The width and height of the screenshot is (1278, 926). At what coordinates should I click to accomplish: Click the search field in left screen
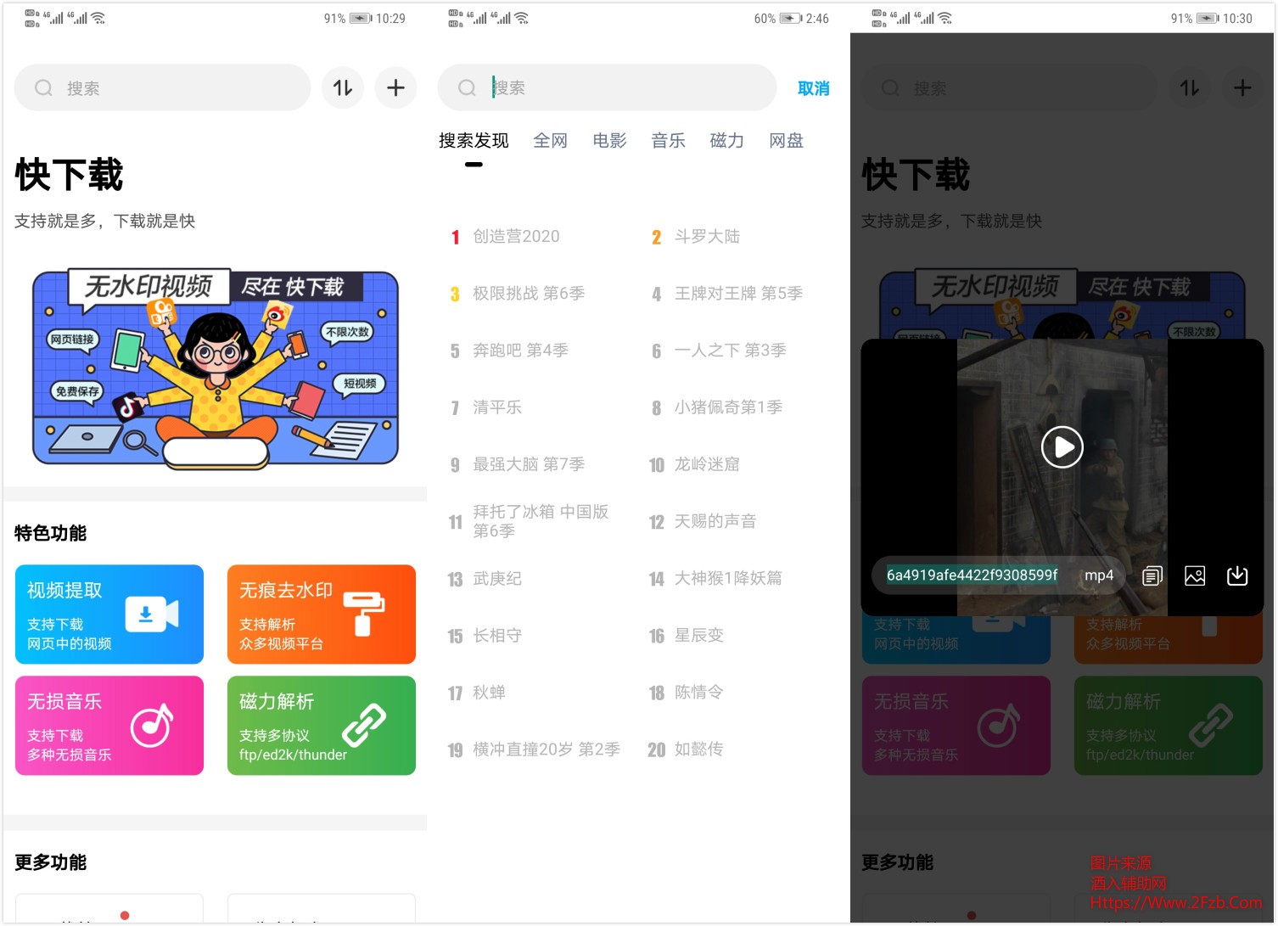click(163, 87)
